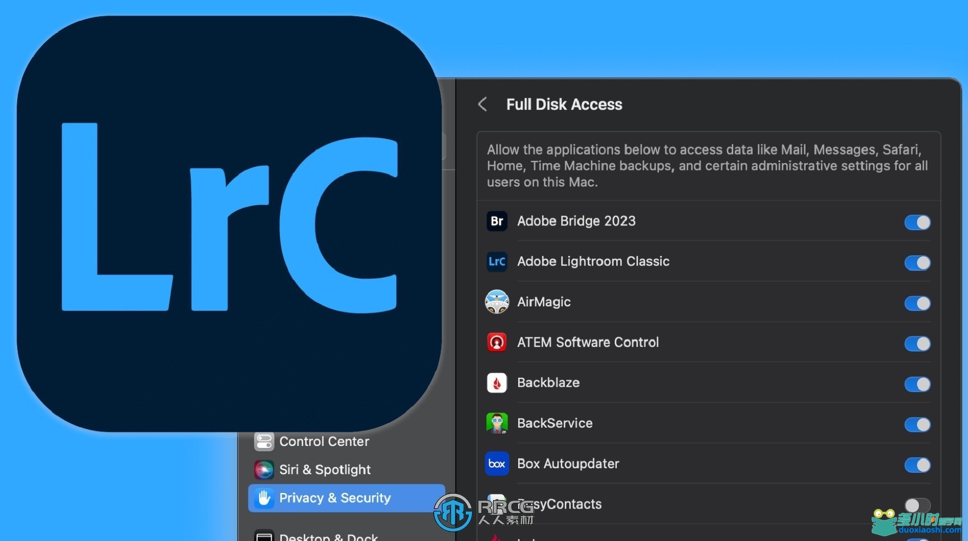
Task: Go back from Full Disk Access
Action: tap(482, 105)
